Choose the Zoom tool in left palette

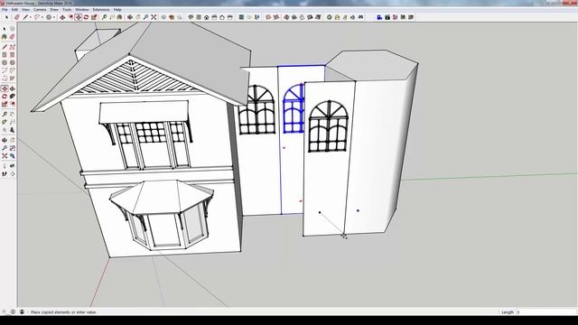pos(5,148)
